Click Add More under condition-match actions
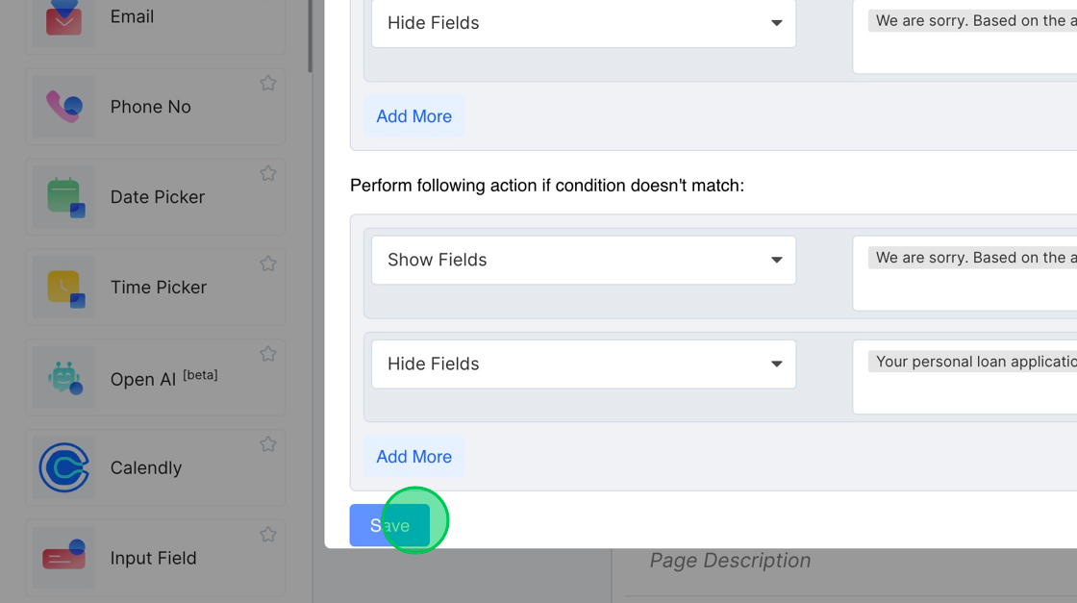This screenshot has height=603, width=1077. [x=413, y=116]
